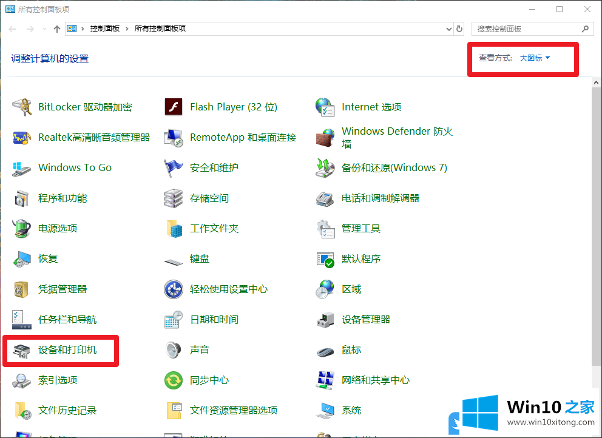Open the 任务栏和导航 icon

tap(21, 319)
